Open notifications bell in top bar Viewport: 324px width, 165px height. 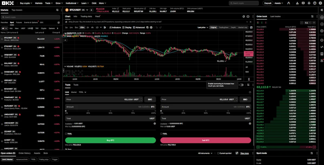[x=309, y=3]
